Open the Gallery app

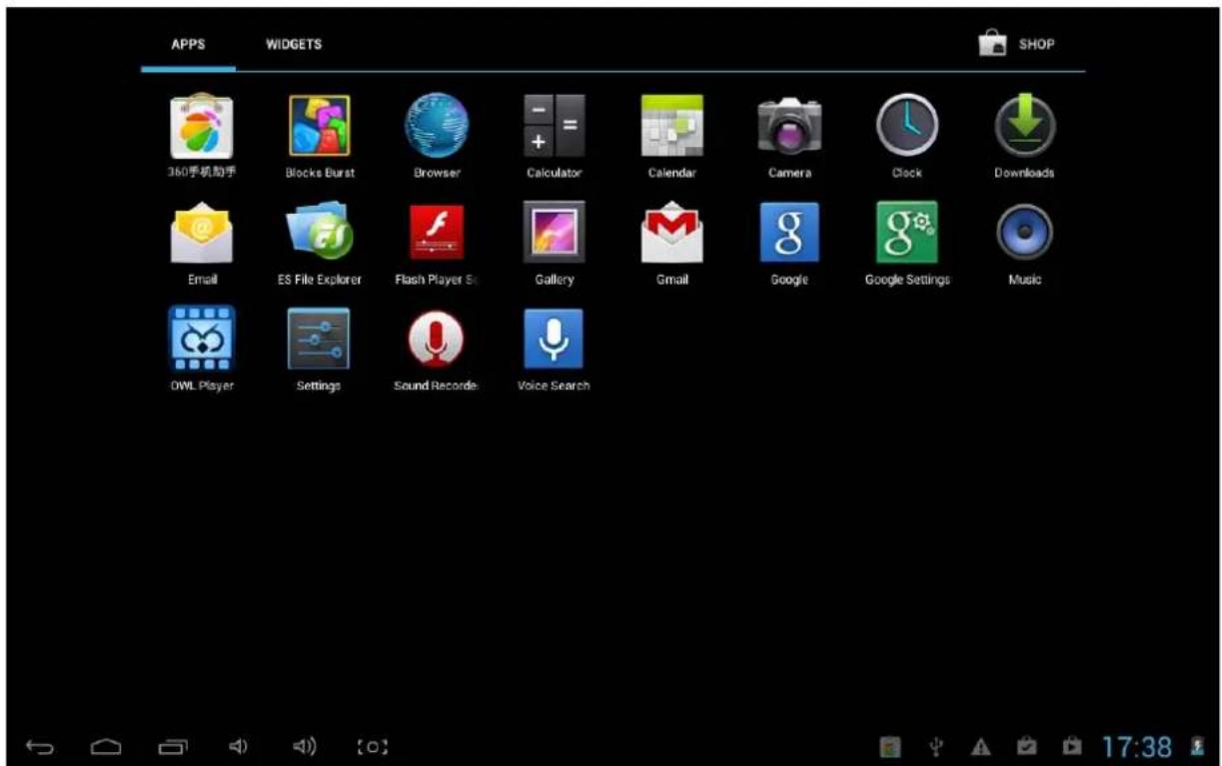coord(555,244)
